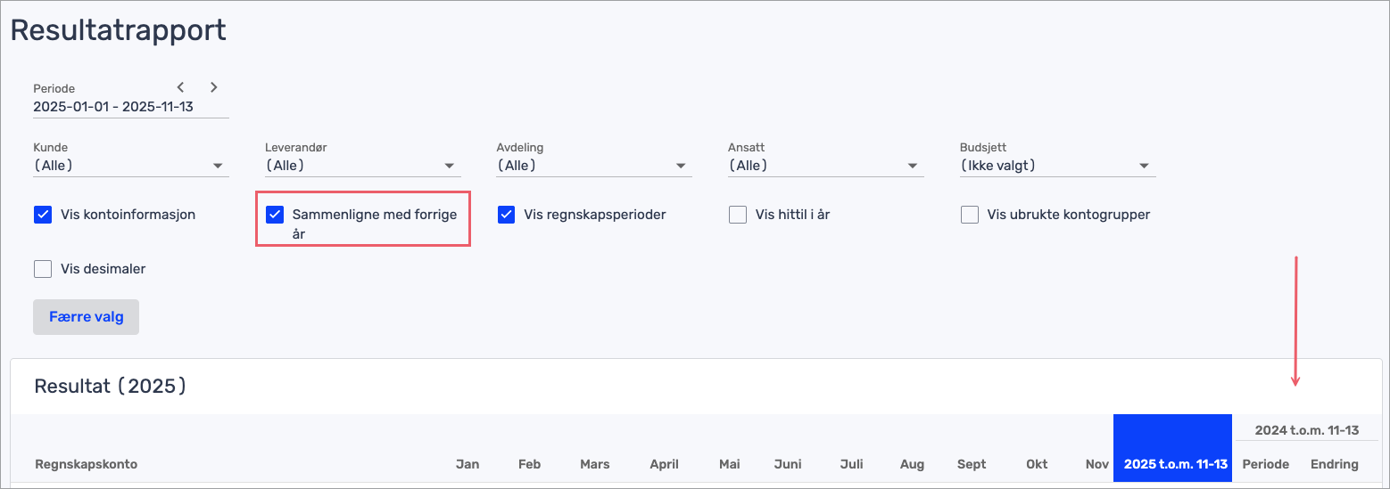Viewport: 1390px width, 489px height.
Task: Enable Vis hittil i år
Action: coord(738,215)
